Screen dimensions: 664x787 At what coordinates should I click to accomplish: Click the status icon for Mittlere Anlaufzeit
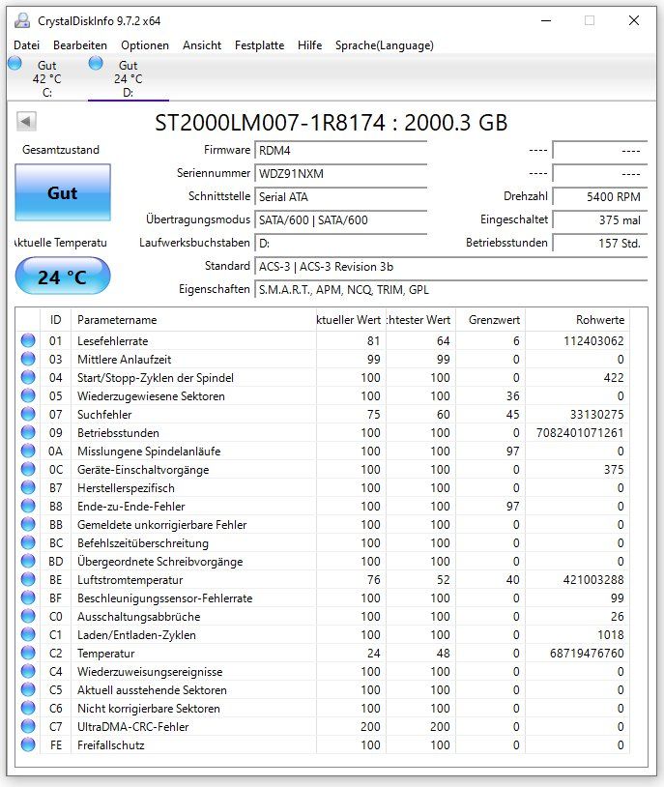(28, 359)
